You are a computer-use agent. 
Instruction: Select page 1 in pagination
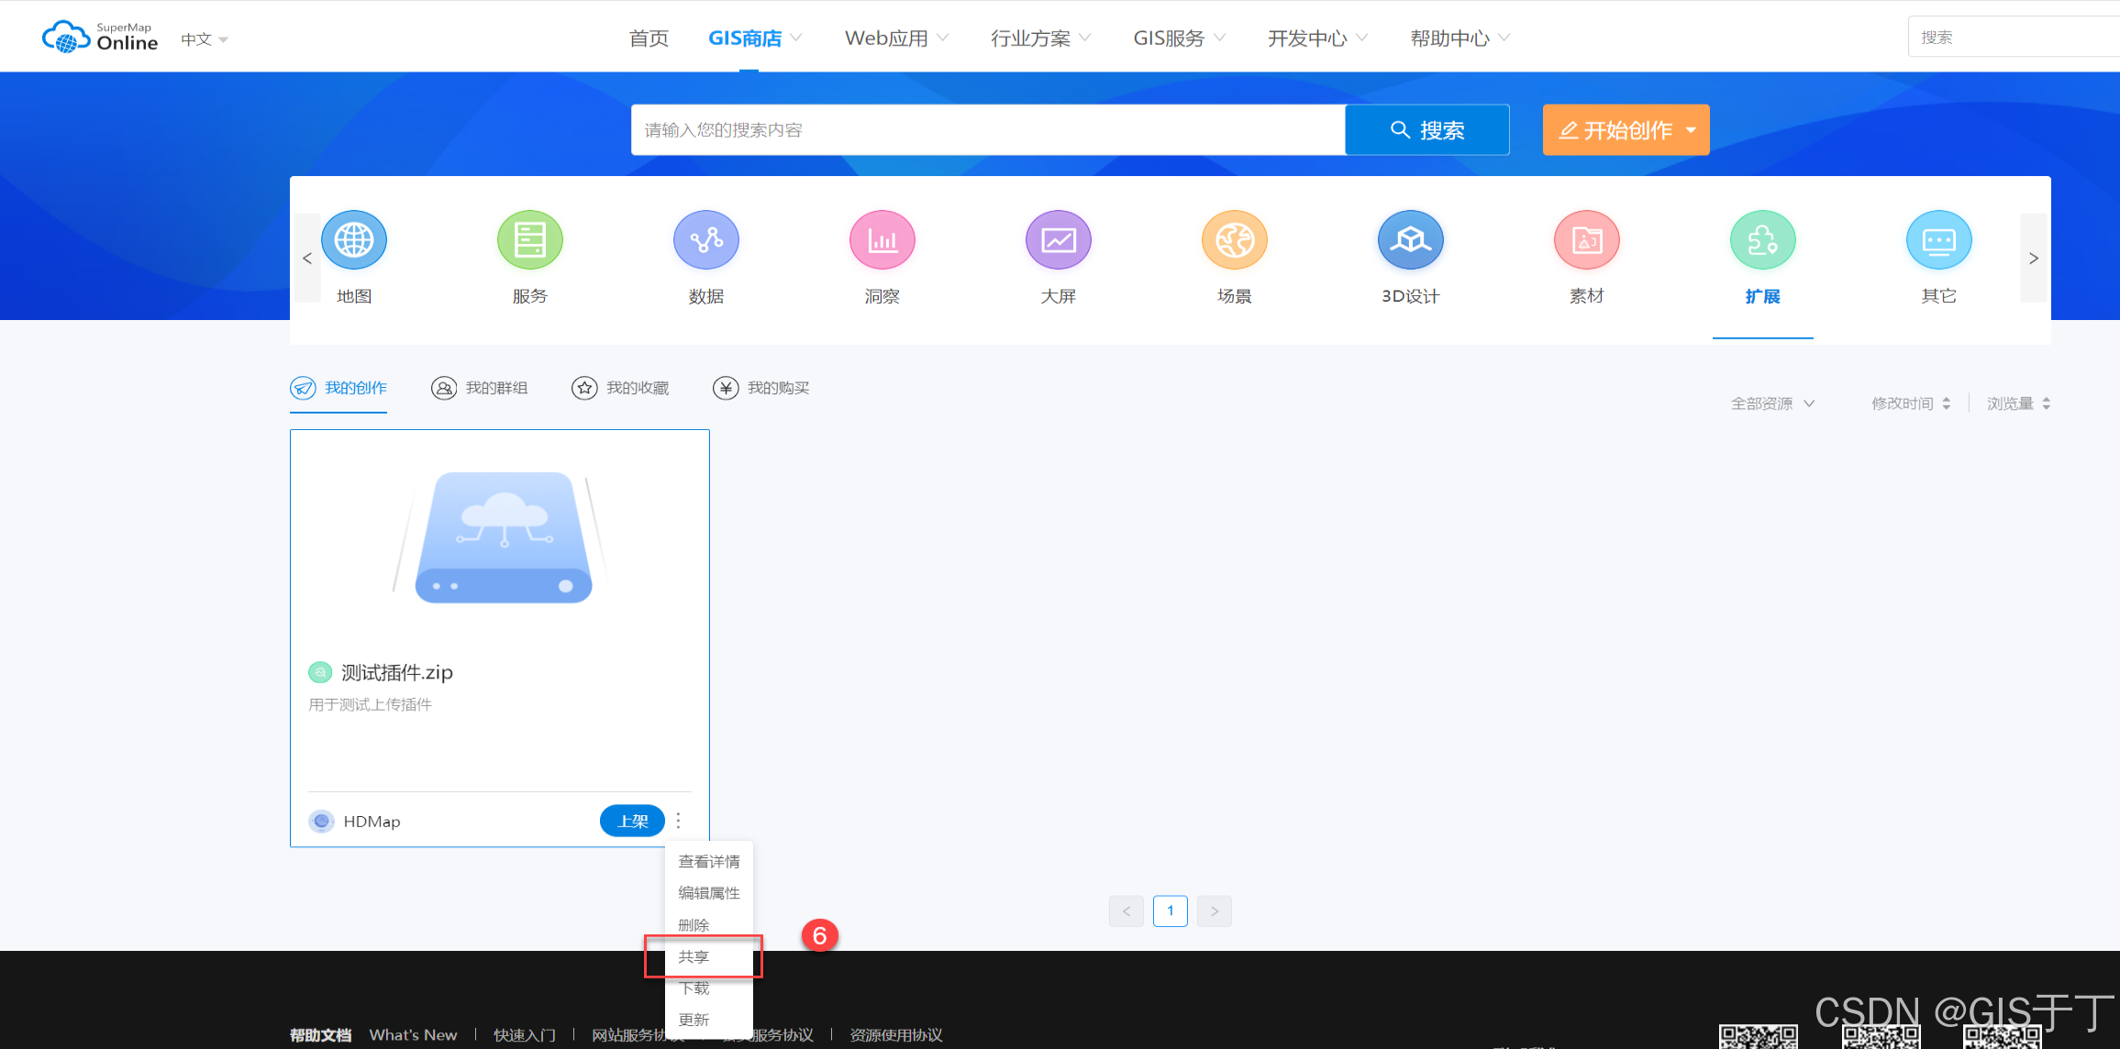click(x=1170, y=911)
